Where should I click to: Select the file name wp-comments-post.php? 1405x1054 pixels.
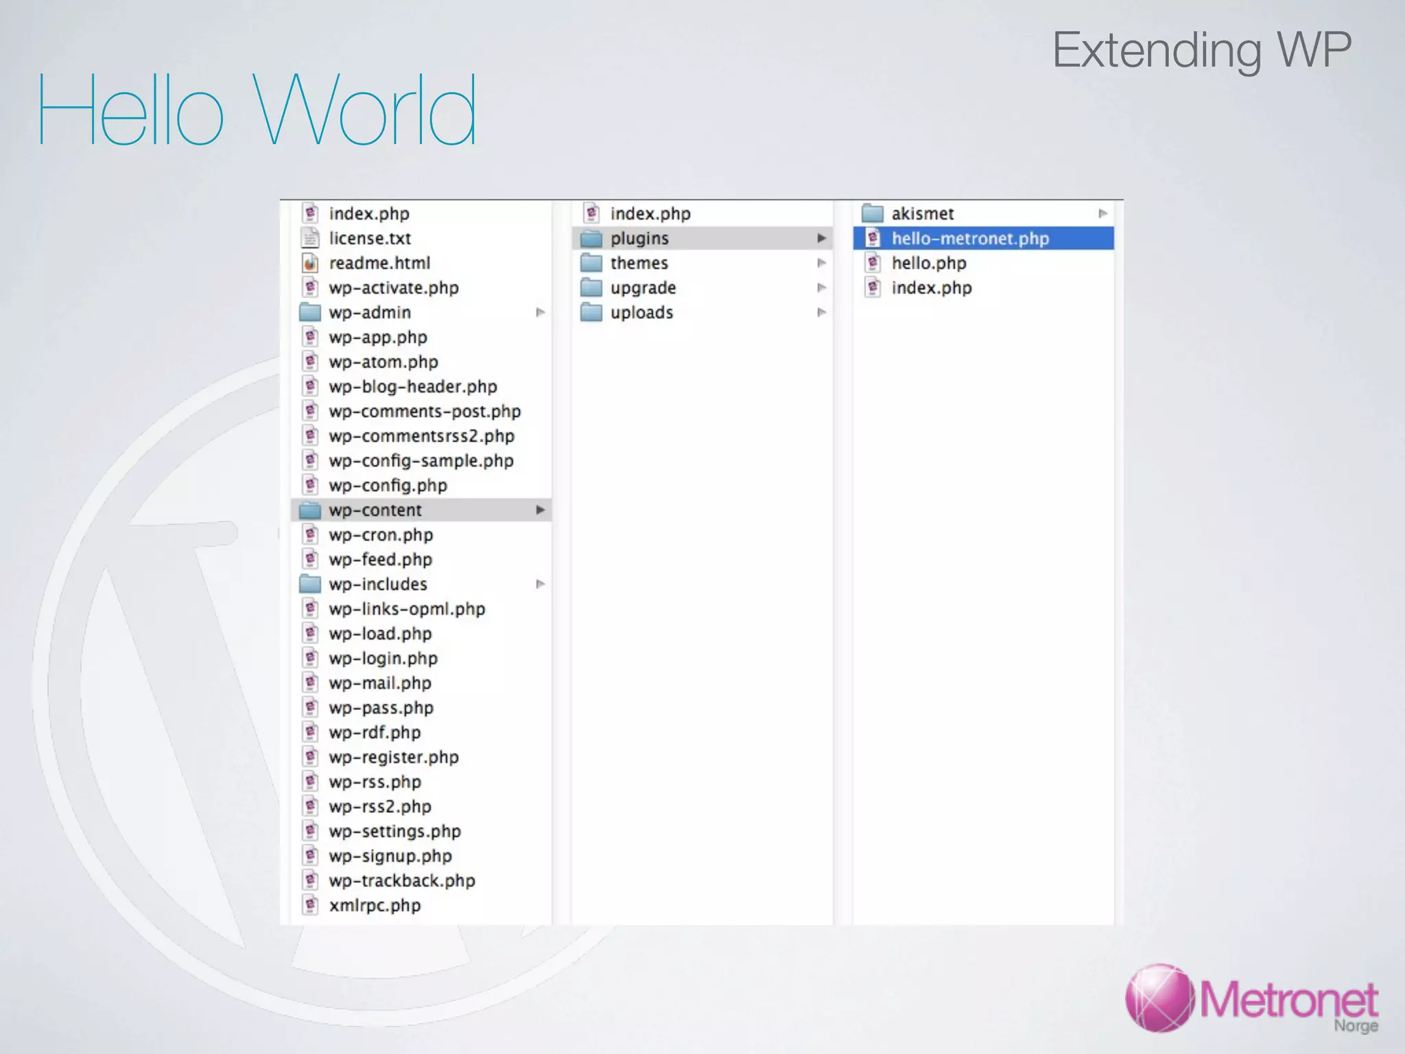[x=425, y=412]
